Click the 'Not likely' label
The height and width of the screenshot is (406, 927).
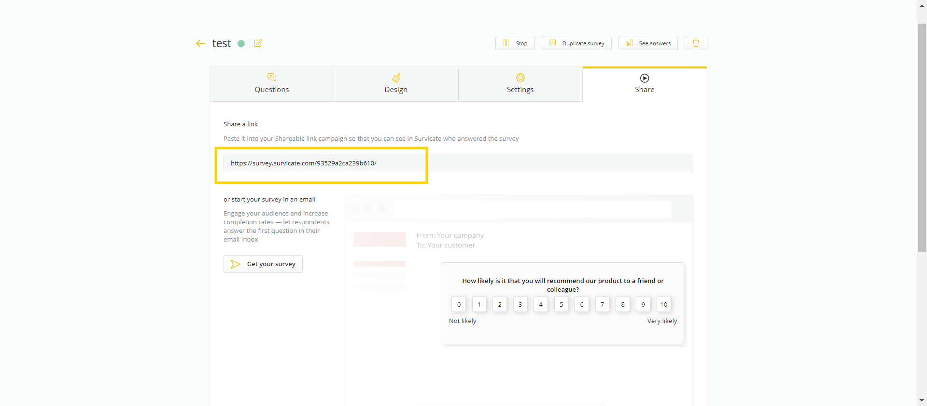click(463, 321)
